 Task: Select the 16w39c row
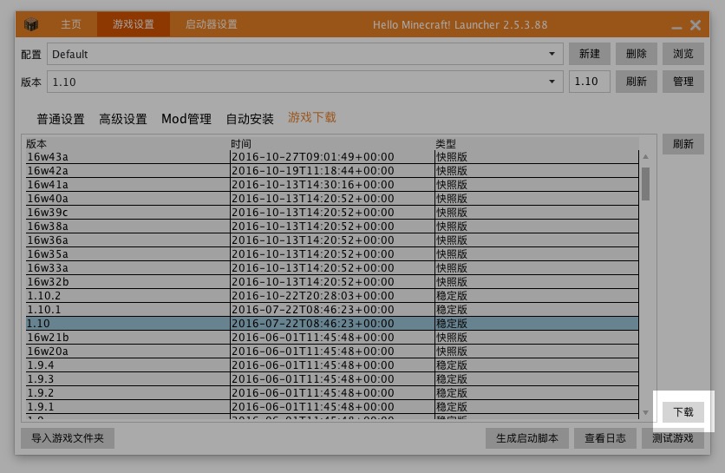tap(332, 212)
